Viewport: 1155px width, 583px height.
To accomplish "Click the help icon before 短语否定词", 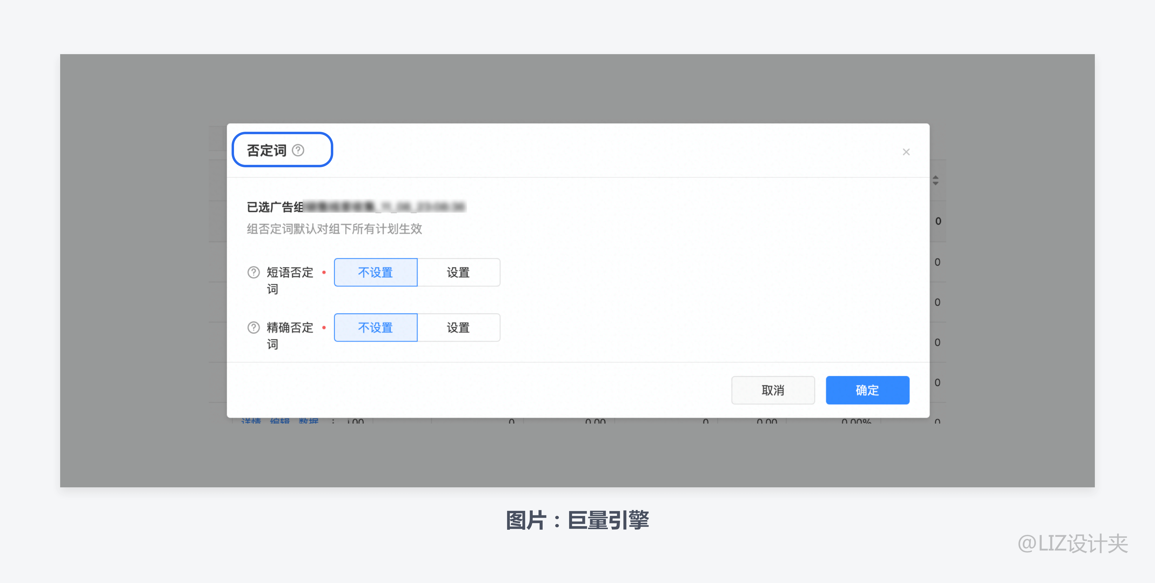I will [253, 272].
